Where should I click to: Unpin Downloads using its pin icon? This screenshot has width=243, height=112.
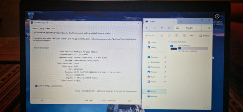(x=165, y=62)
